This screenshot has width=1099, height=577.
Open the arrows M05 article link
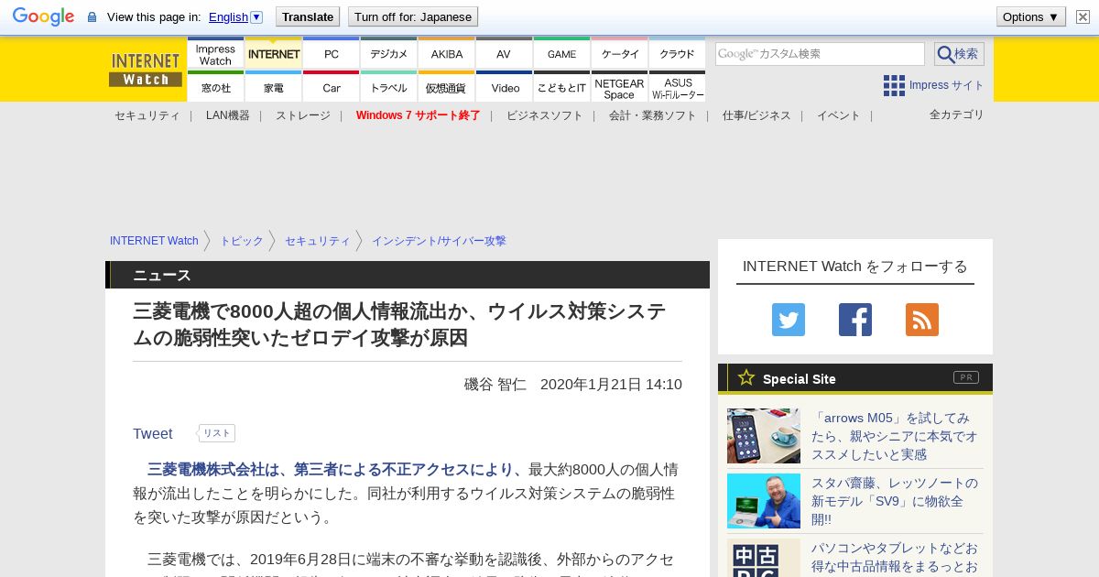pyautogui.click(x=894, y=436)
